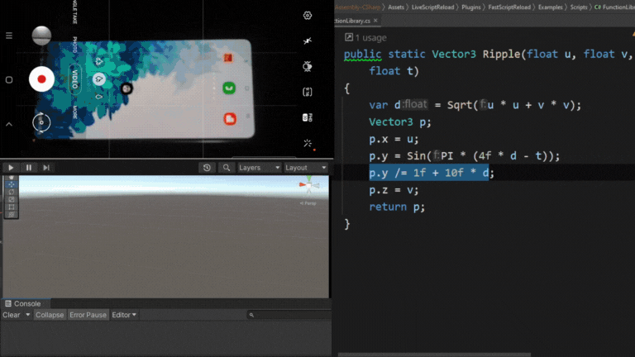Viewport: 635px width, 357px height.
Task: Choose the ultra-wide lens tree icon
Action: (x=99, y=61)
